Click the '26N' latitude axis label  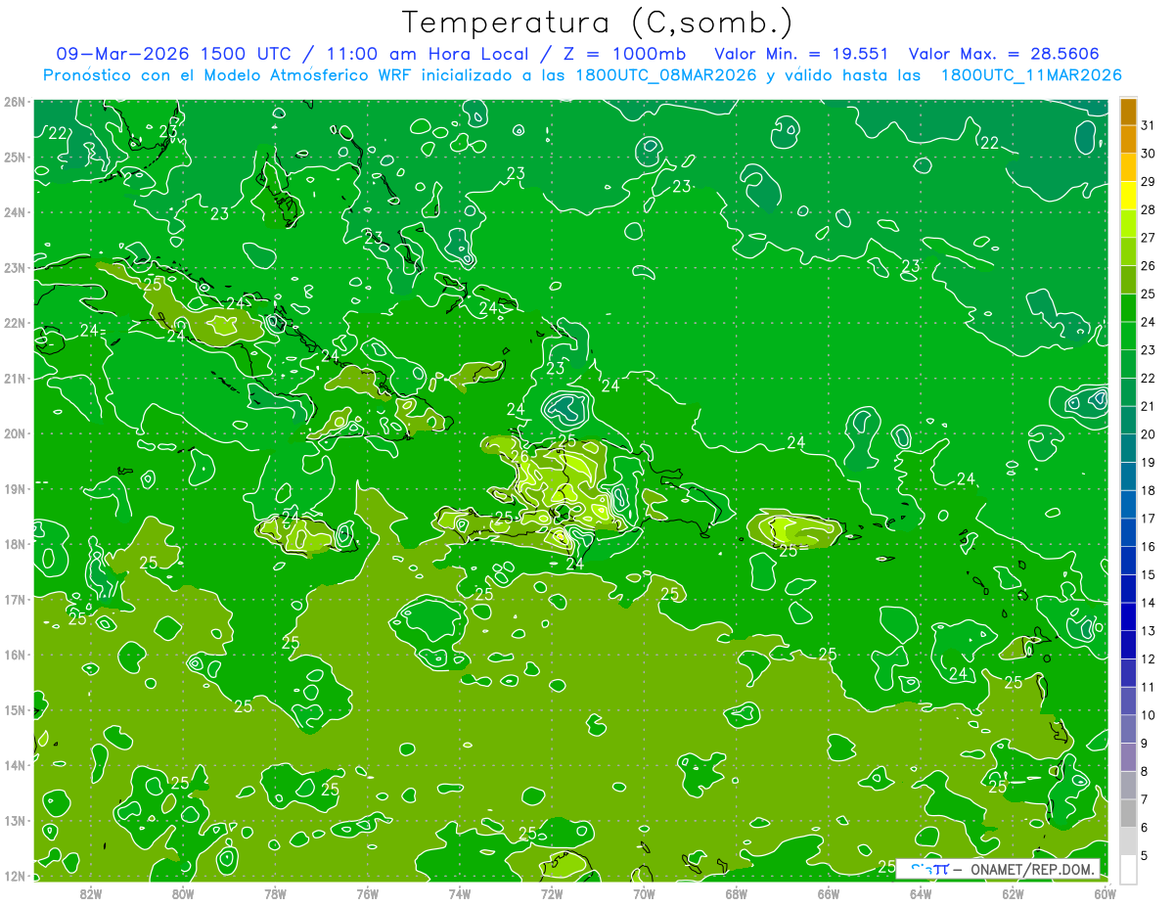point(14,102)
